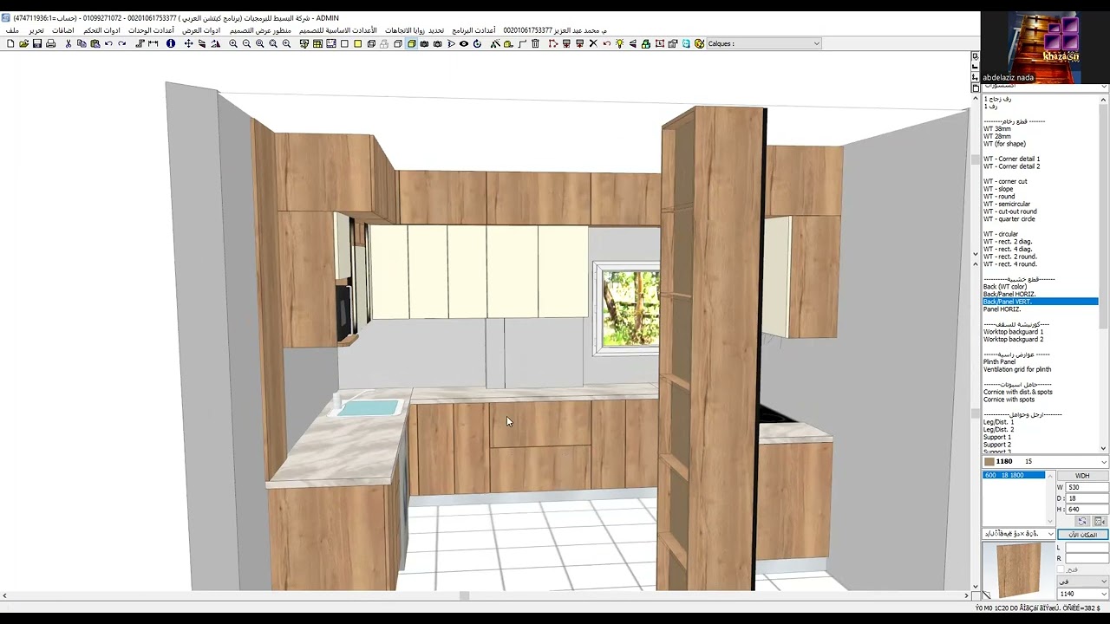The image size is (1110, 624).
Task: Open the ادوات العرض menu
Action: pyautogui.click(x=200, y=30)
